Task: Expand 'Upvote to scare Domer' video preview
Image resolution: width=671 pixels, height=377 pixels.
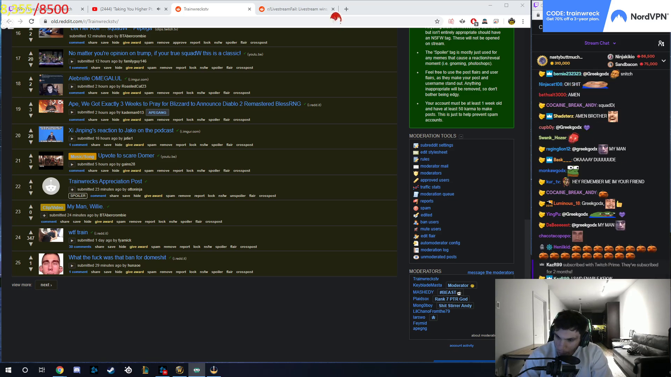Action: pyautogui.click(x=72, y=164)
